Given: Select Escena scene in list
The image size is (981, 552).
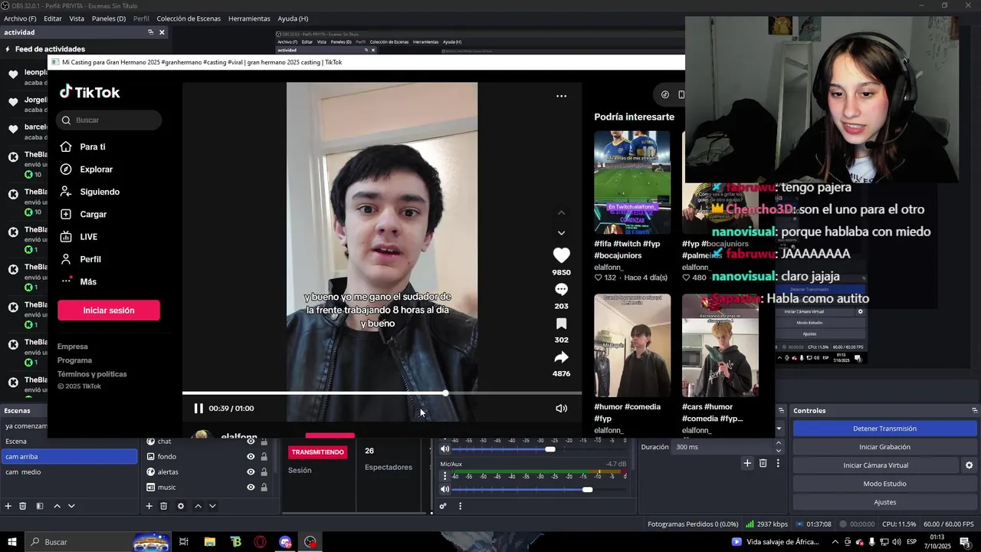Looking at the screenshot, I should pos(69,442).
